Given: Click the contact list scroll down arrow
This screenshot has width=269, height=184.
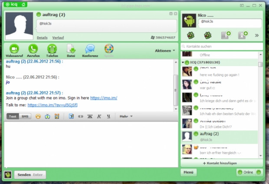Looking at the screenshot, I should pyautogui.click(x=260, y=156).
